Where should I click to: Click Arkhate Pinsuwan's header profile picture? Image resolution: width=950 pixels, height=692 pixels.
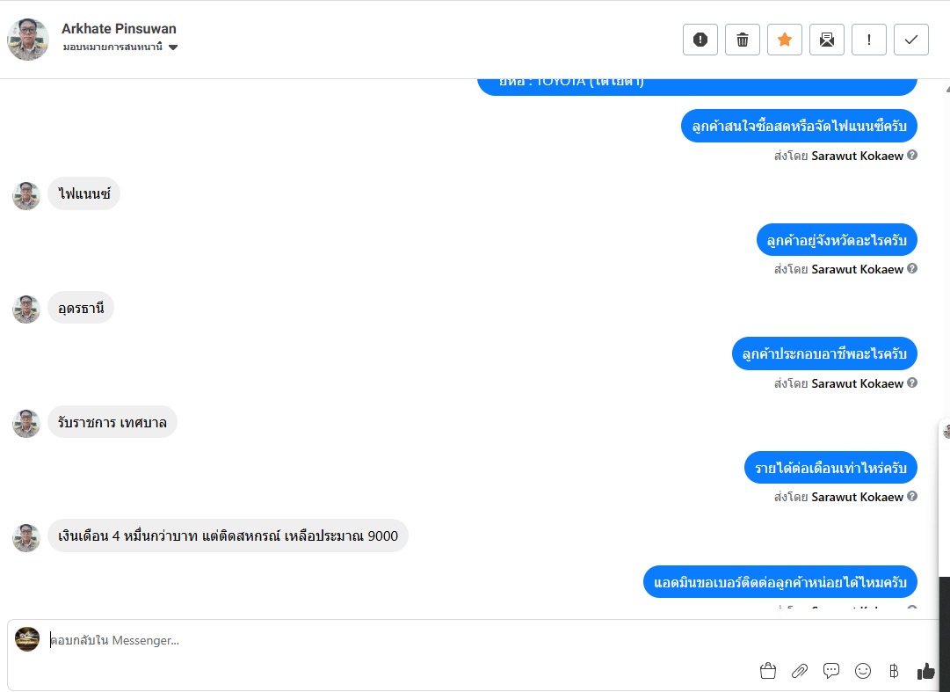28,40
